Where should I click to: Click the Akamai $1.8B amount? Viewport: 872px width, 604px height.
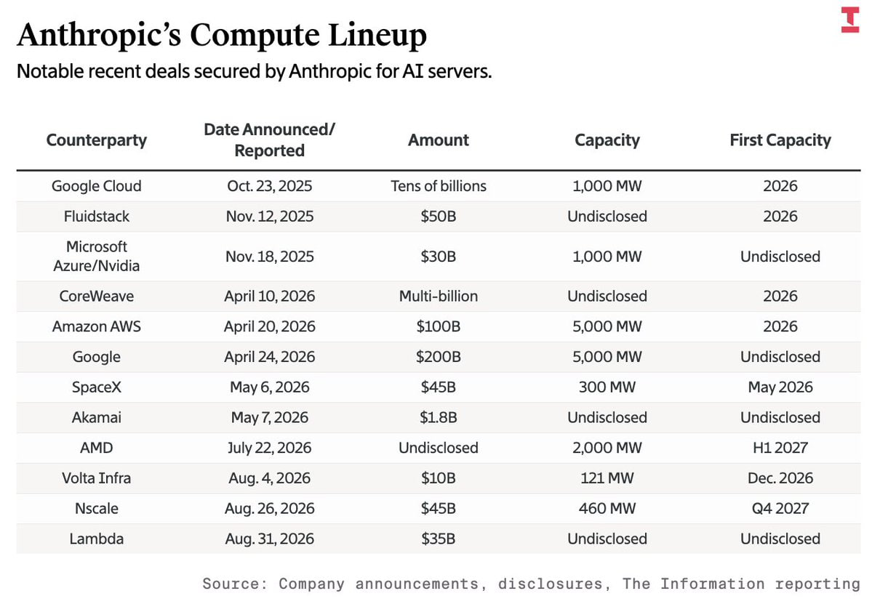439,417
